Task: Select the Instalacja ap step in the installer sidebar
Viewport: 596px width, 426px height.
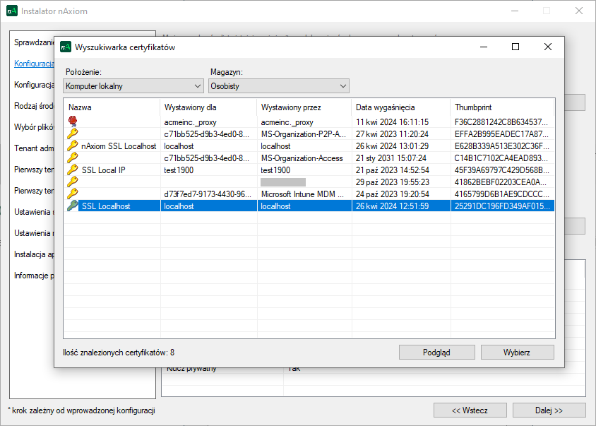Action: coord(34,254)
